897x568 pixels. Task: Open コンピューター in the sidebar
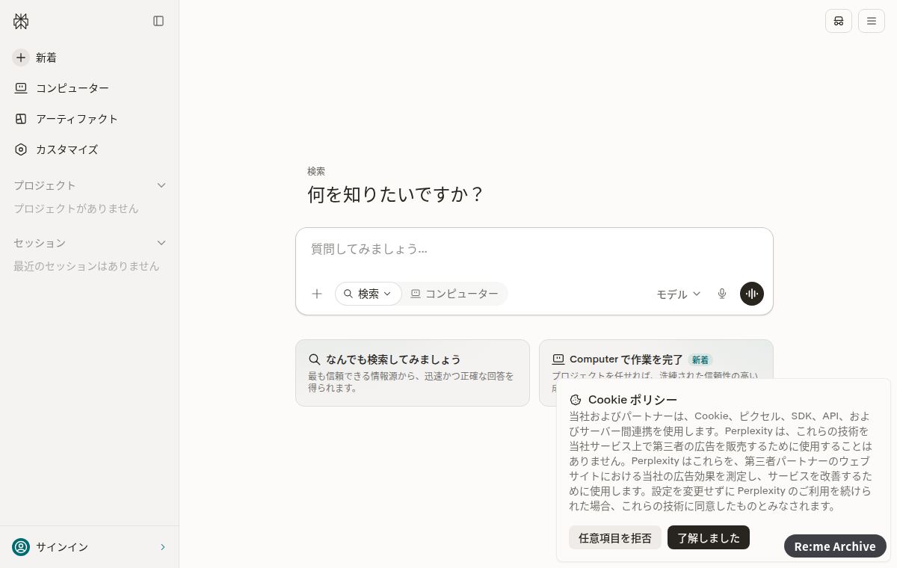[x=90, y=88]
